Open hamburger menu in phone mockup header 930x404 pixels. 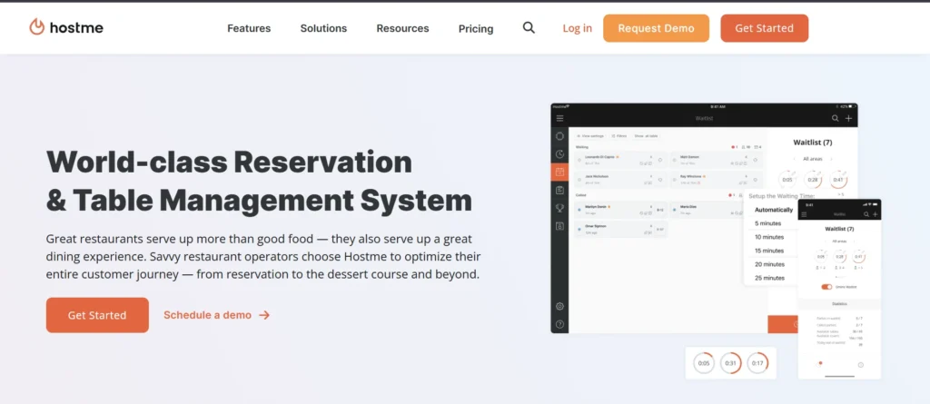click(805, 214)
